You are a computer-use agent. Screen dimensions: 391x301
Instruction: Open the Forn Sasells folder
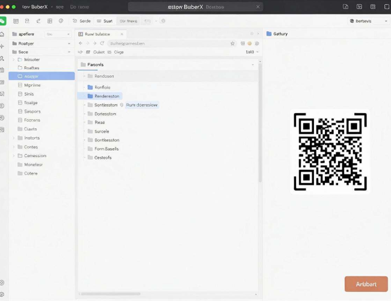point(106,149)
